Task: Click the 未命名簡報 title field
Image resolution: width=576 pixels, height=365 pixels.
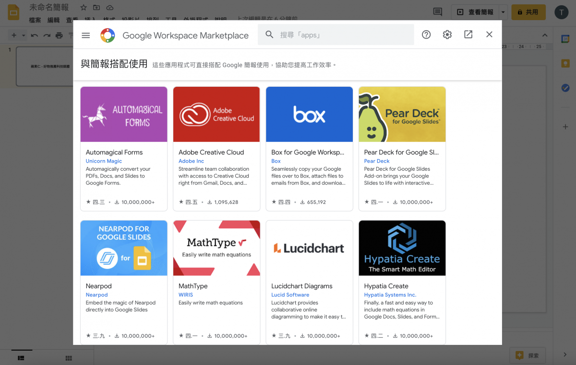Action: tap(49, 8)
